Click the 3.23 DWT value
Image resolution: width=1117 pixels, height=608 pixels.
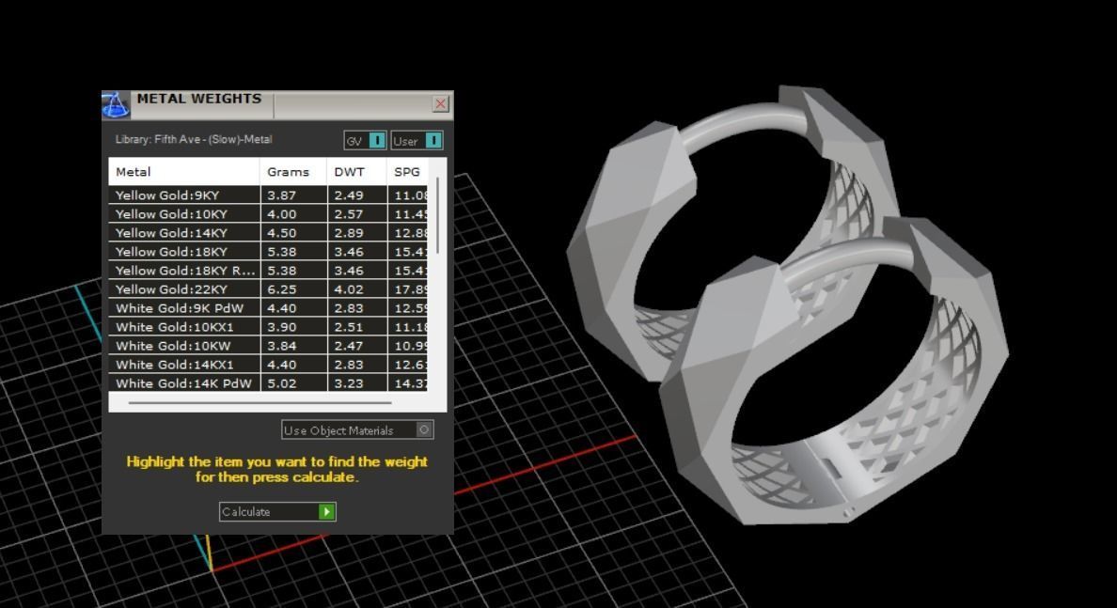click(x=349, y=383)
